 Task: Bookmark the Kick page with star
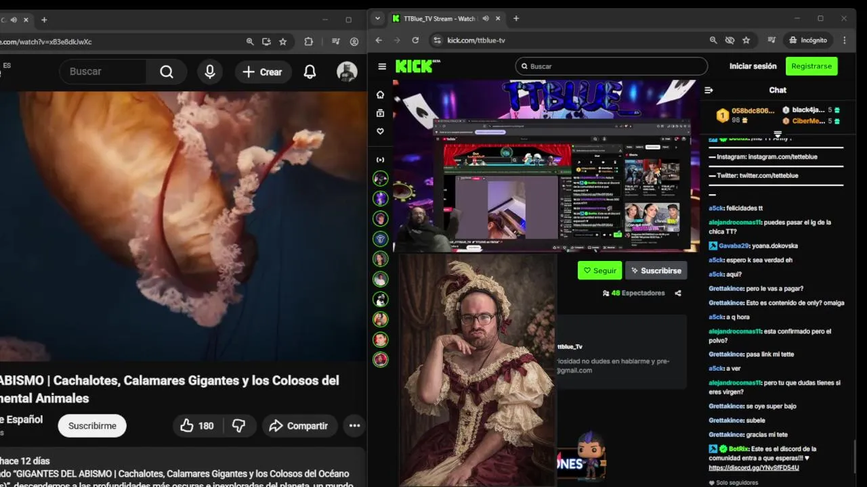tap(746, 40)
